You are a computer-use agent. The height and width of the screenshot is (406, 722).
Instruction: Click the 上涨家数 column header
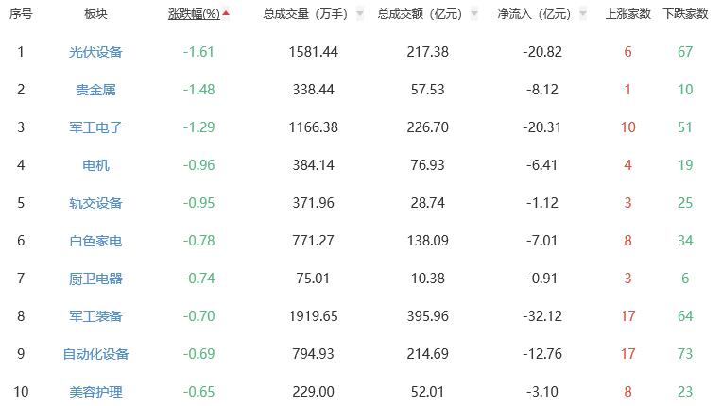(627, 14)
